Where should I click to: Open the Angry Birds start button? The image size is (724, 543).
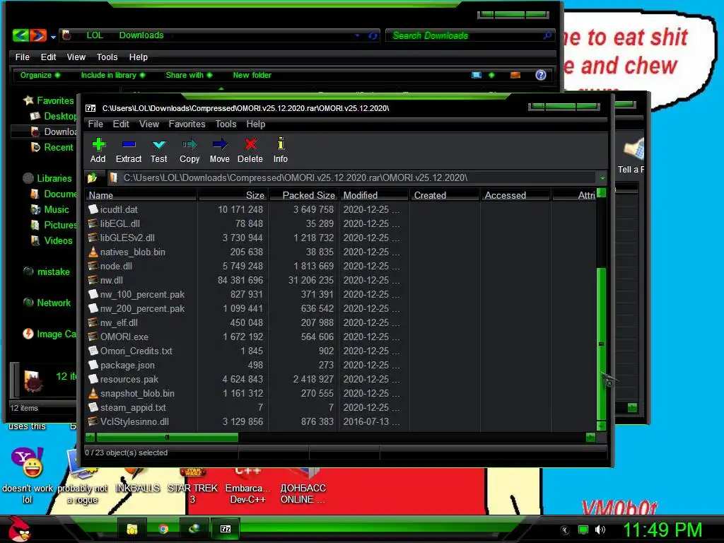pos(19,529)
